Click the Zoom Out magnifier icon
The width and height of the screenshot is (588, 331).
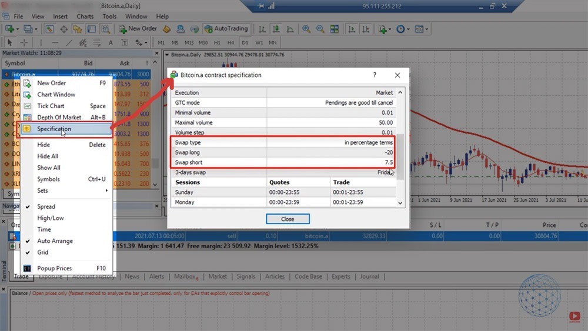(320, 29)
